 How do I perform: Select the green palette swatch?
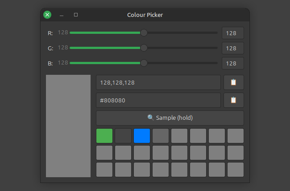pos(104,136)
